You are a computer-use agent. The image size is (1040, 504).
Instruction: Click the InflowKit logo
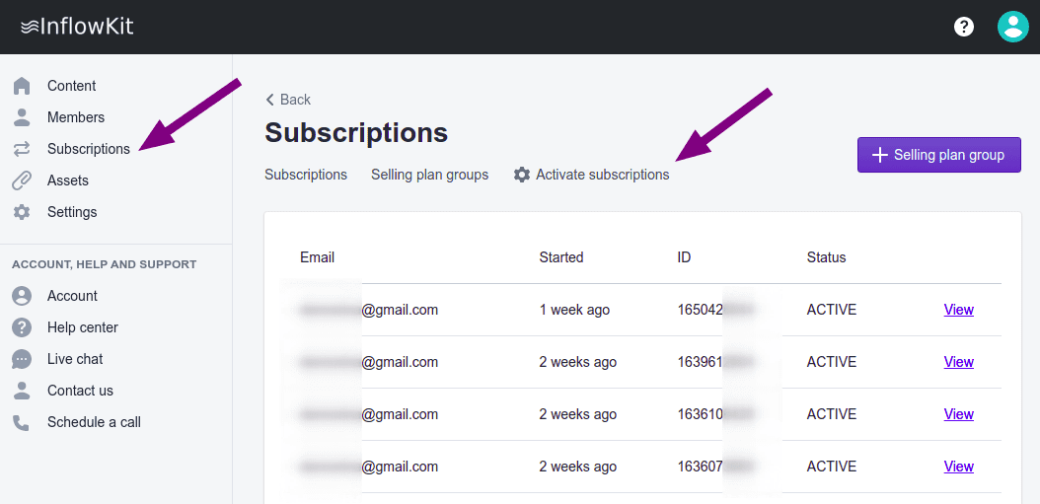click(77, 27)
